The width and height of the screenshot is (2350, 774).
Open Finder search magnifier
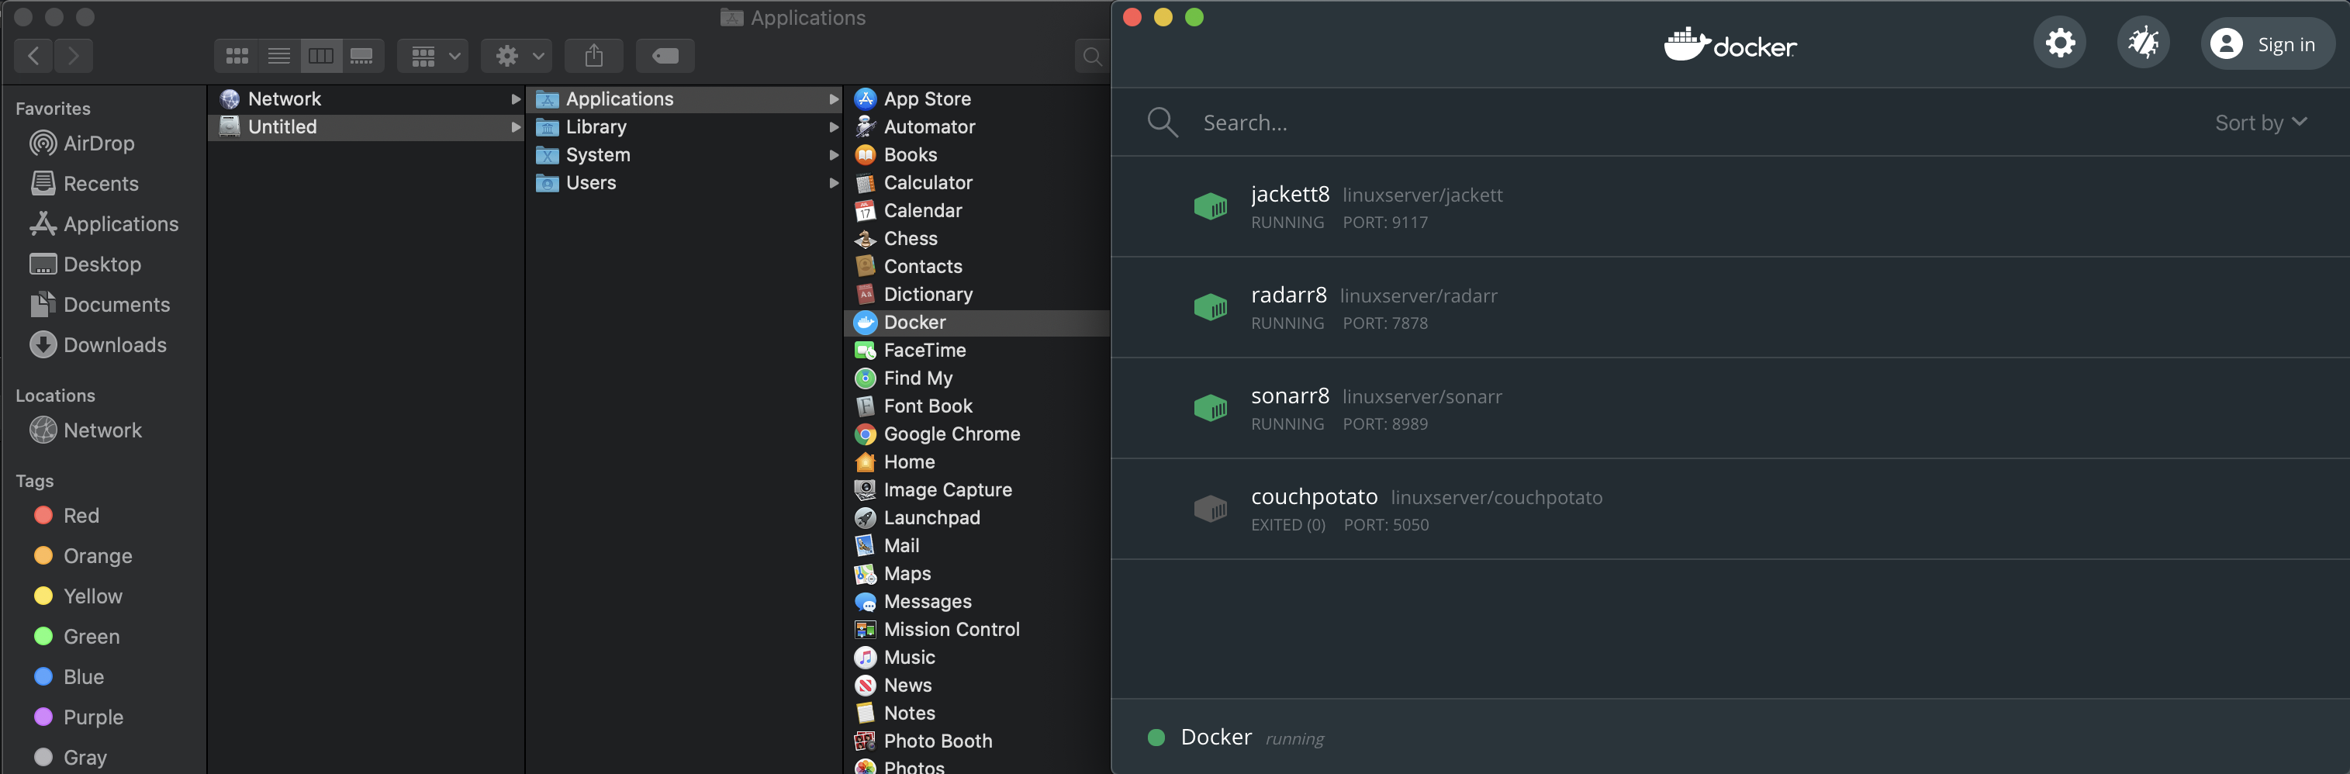[1091, 57]
